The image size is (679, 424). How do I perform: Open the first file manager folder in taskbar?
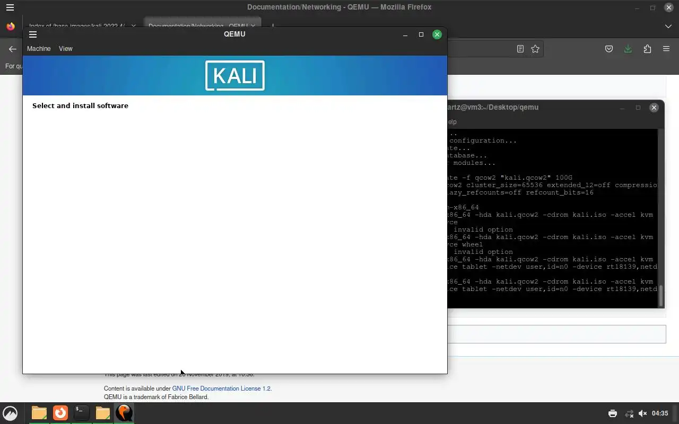tap(39, 413)
